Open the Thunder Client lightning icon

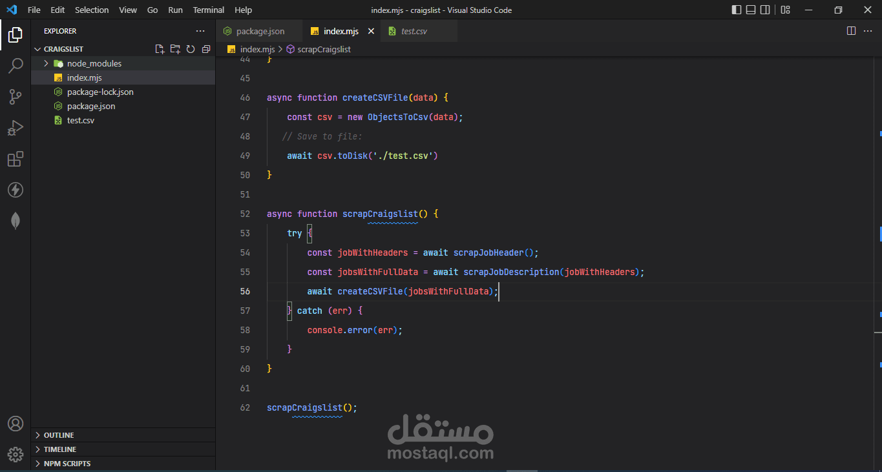(x=16, y=190)
